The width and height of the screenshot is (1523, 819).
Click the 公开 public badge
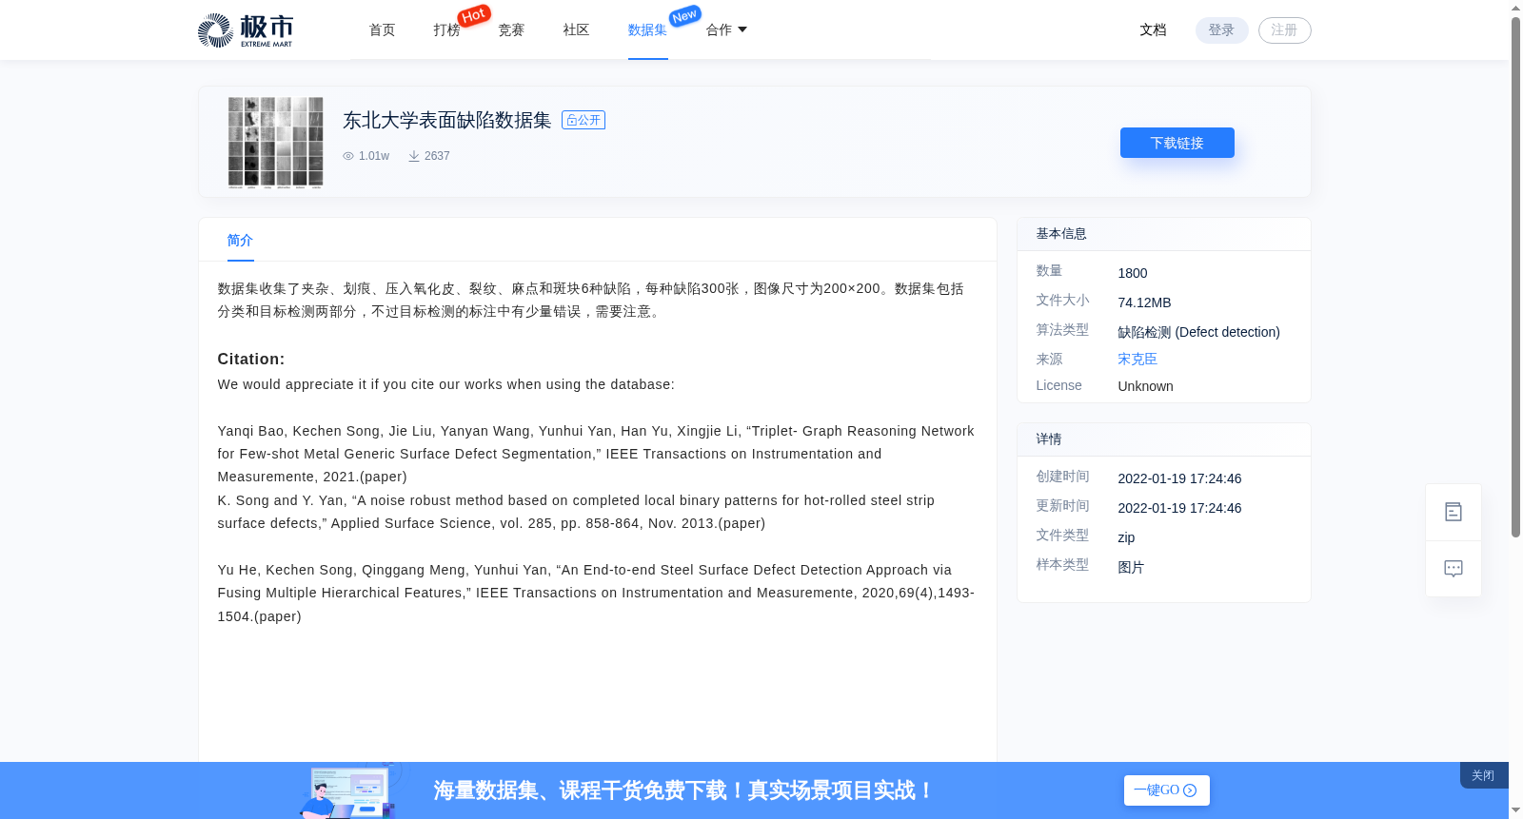point(583,120)
